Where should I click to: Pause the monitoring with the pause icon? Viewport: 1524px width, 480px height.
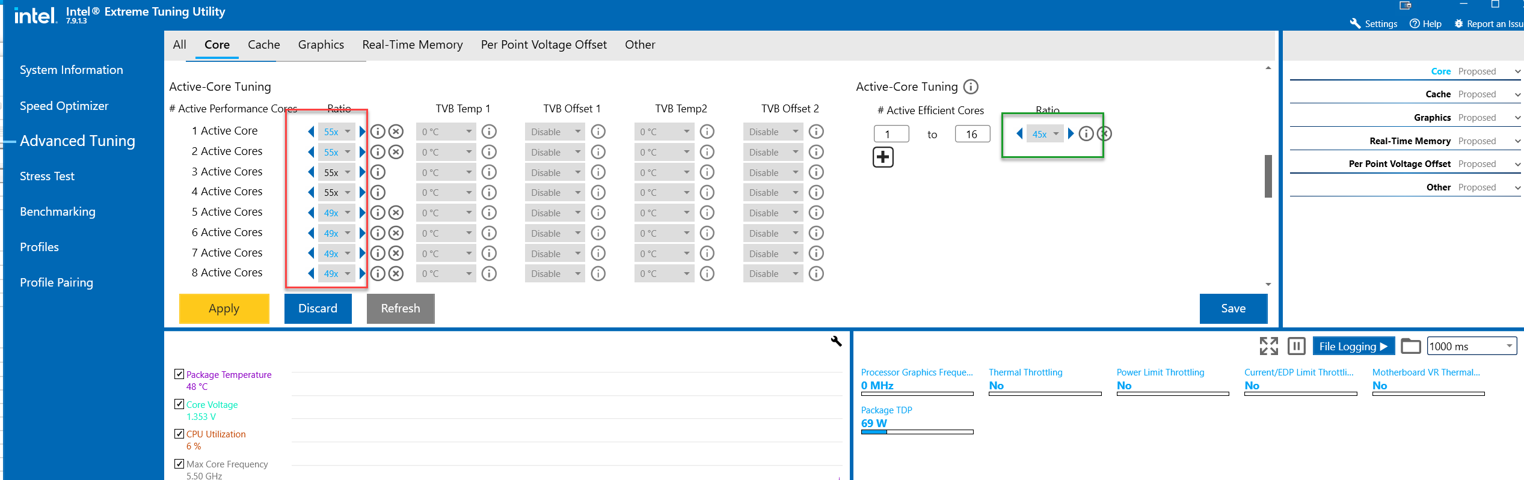tap(1296, 346)
